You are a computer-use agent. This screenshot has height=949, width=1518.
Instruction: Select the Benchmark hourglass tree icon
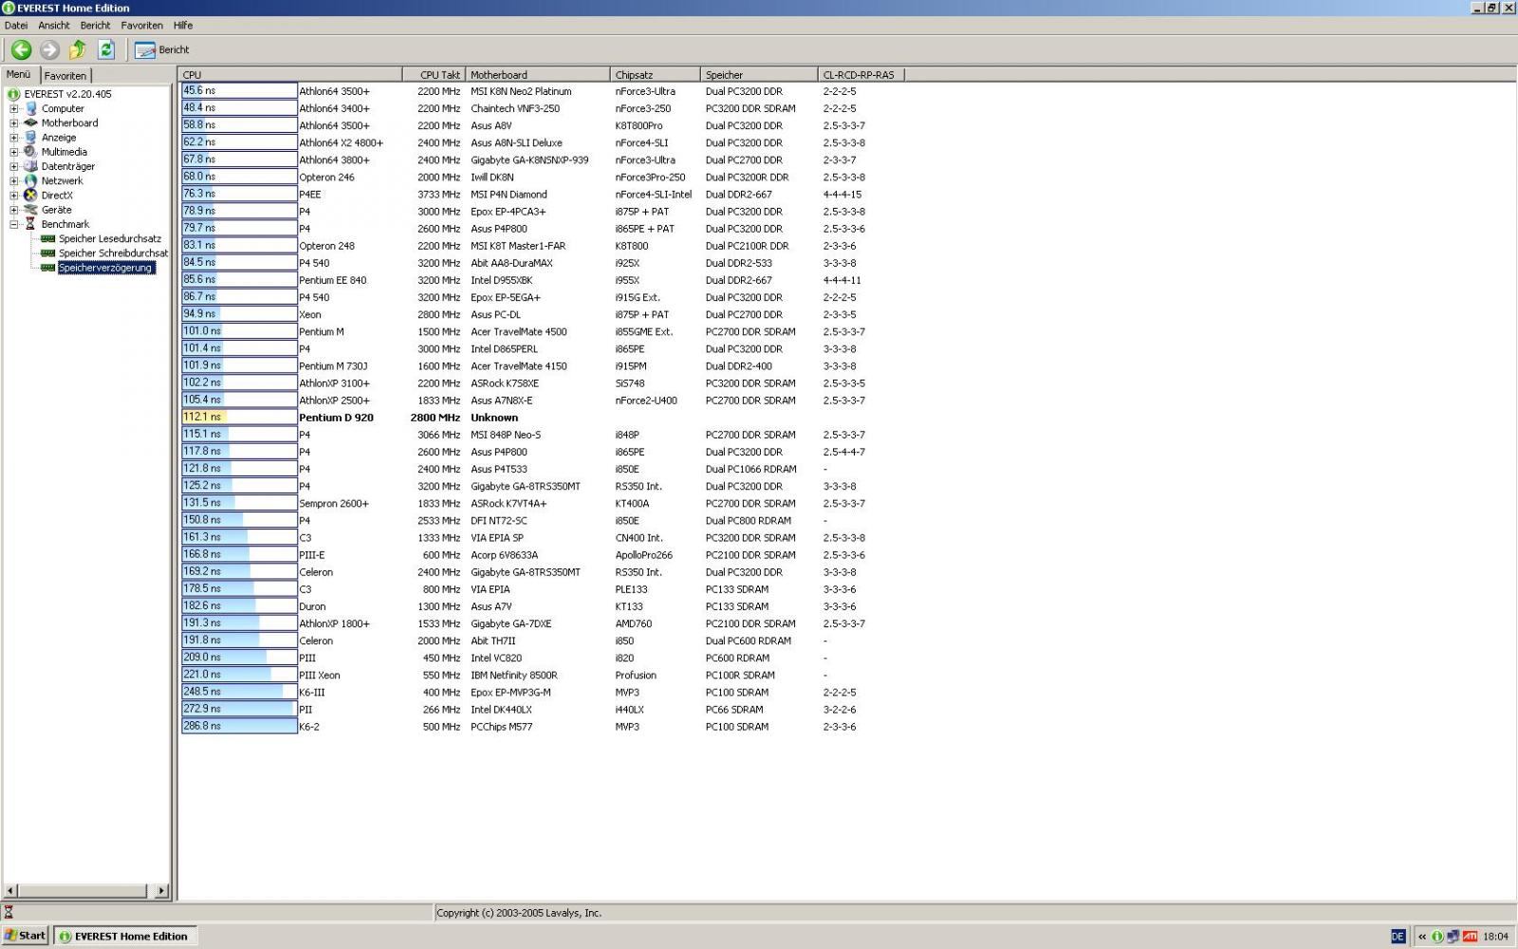click(30, 224)
